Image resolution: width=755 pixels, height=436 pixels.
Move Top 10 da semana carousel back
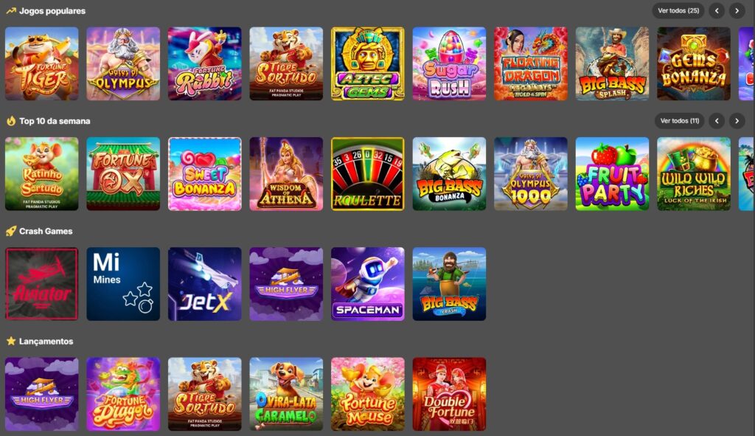point(717,121)
